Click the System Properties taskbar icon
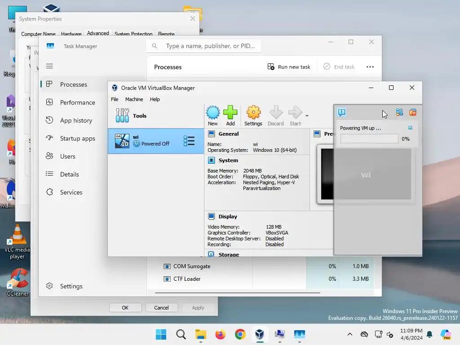 [x=279, y=334]
